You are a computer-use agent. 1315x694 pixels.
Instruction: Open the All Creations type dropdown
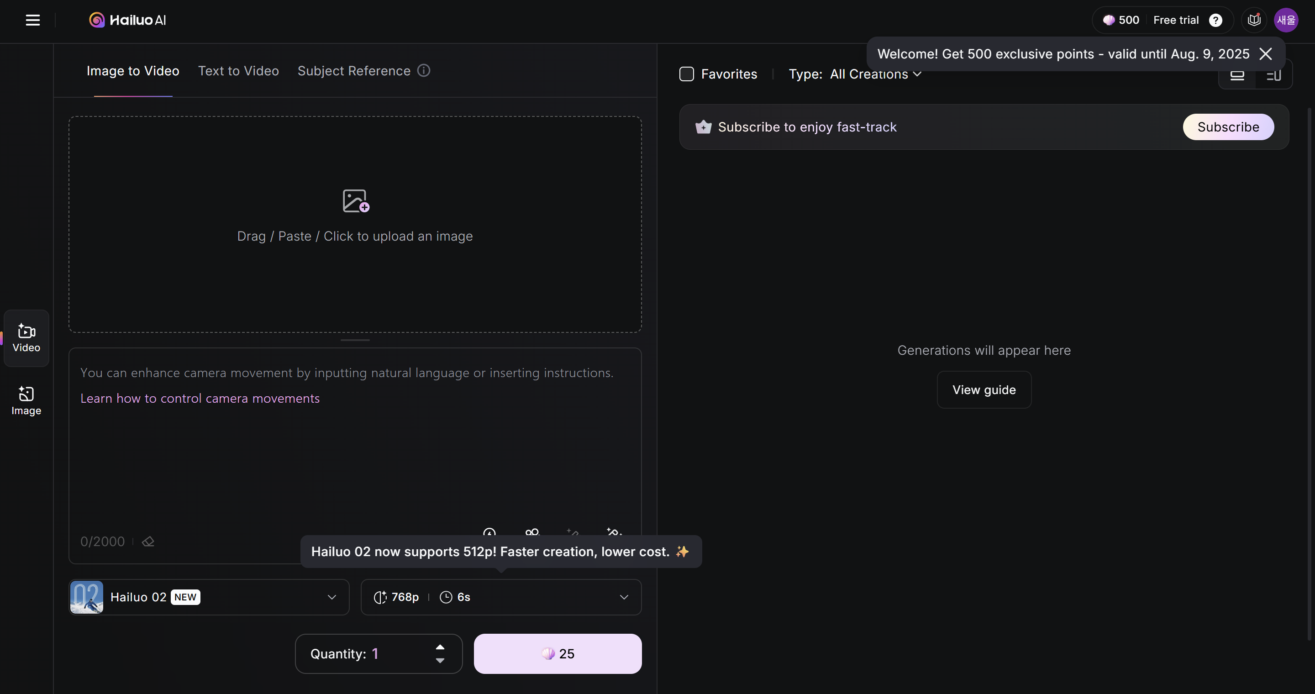tap(876, 74)
